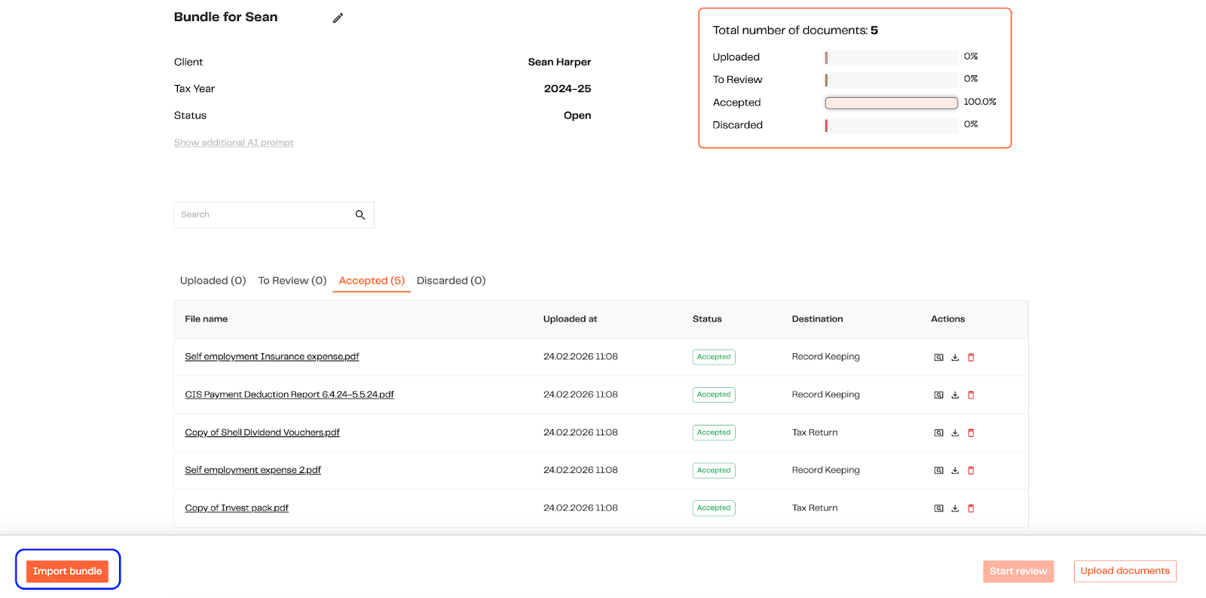Viewport: 1206px width, 598px height.
Task: Click the Upload documents button
Action: [x=1125, y=571]
